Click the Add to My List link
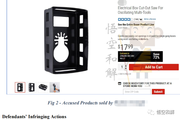180x120 pixels. point(125,74)
